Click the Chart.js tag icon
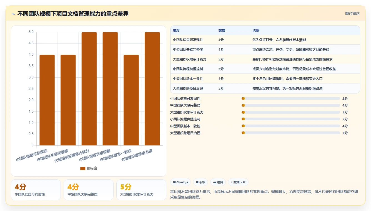This screenshot has width=371, height=211. [174, 182]
